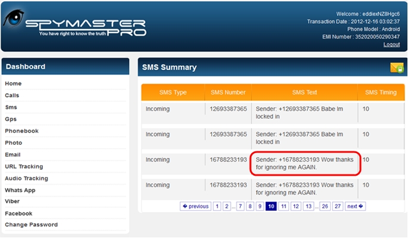Jump to SMS page 7
This screenshot has height=238, width=408.
click(240, 207)
